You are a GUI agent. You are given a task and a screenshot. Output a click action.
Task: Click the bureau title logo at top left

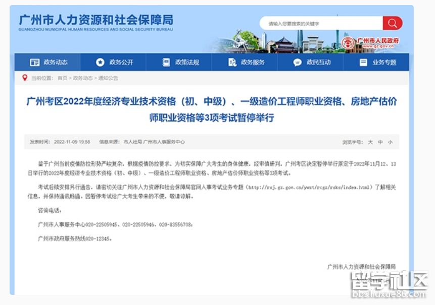coord(96,22)
